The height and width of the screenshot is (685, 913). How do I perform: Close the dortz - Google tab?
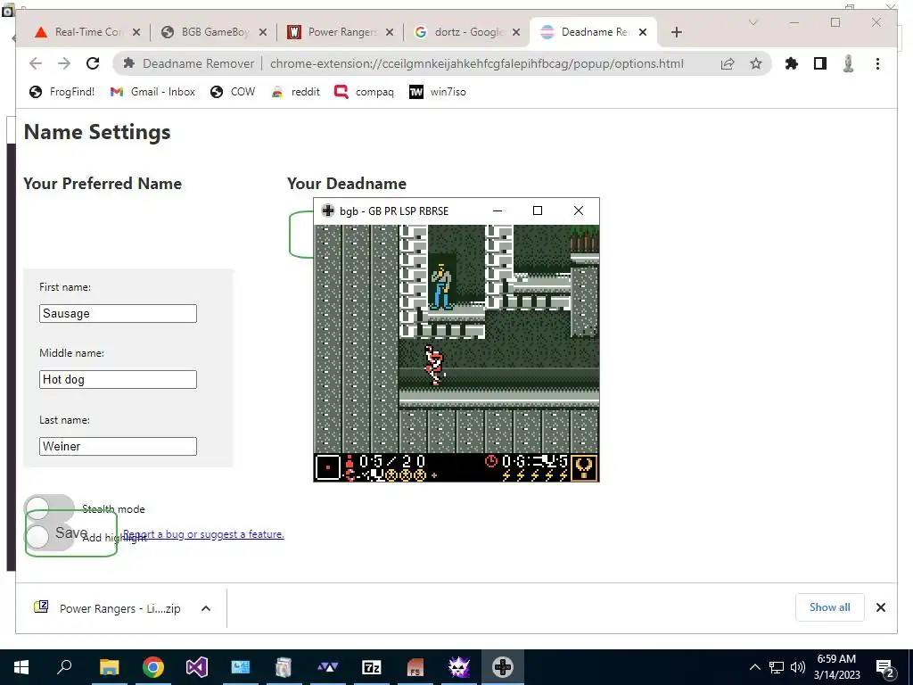point(516,32)
